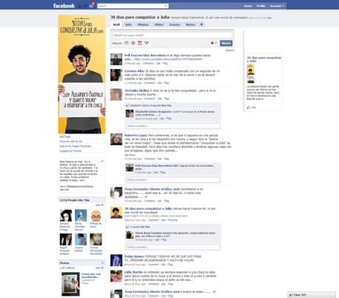The height and width of the screenshot is (298, 339).
Task: Click Edit Page link under profile picture
Action: point(65,136)
